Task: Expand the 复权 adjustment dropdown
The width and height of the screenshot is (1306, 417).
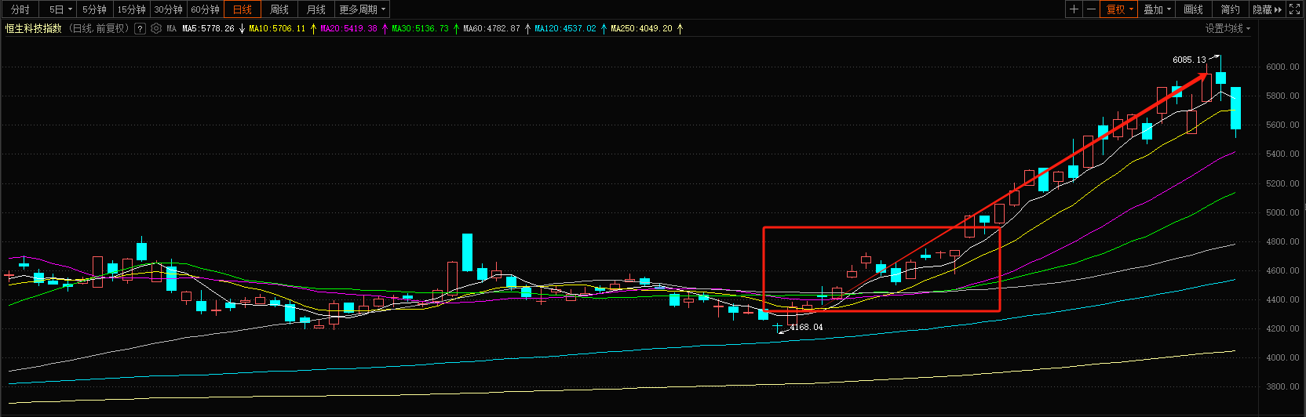Action: 1119,9
